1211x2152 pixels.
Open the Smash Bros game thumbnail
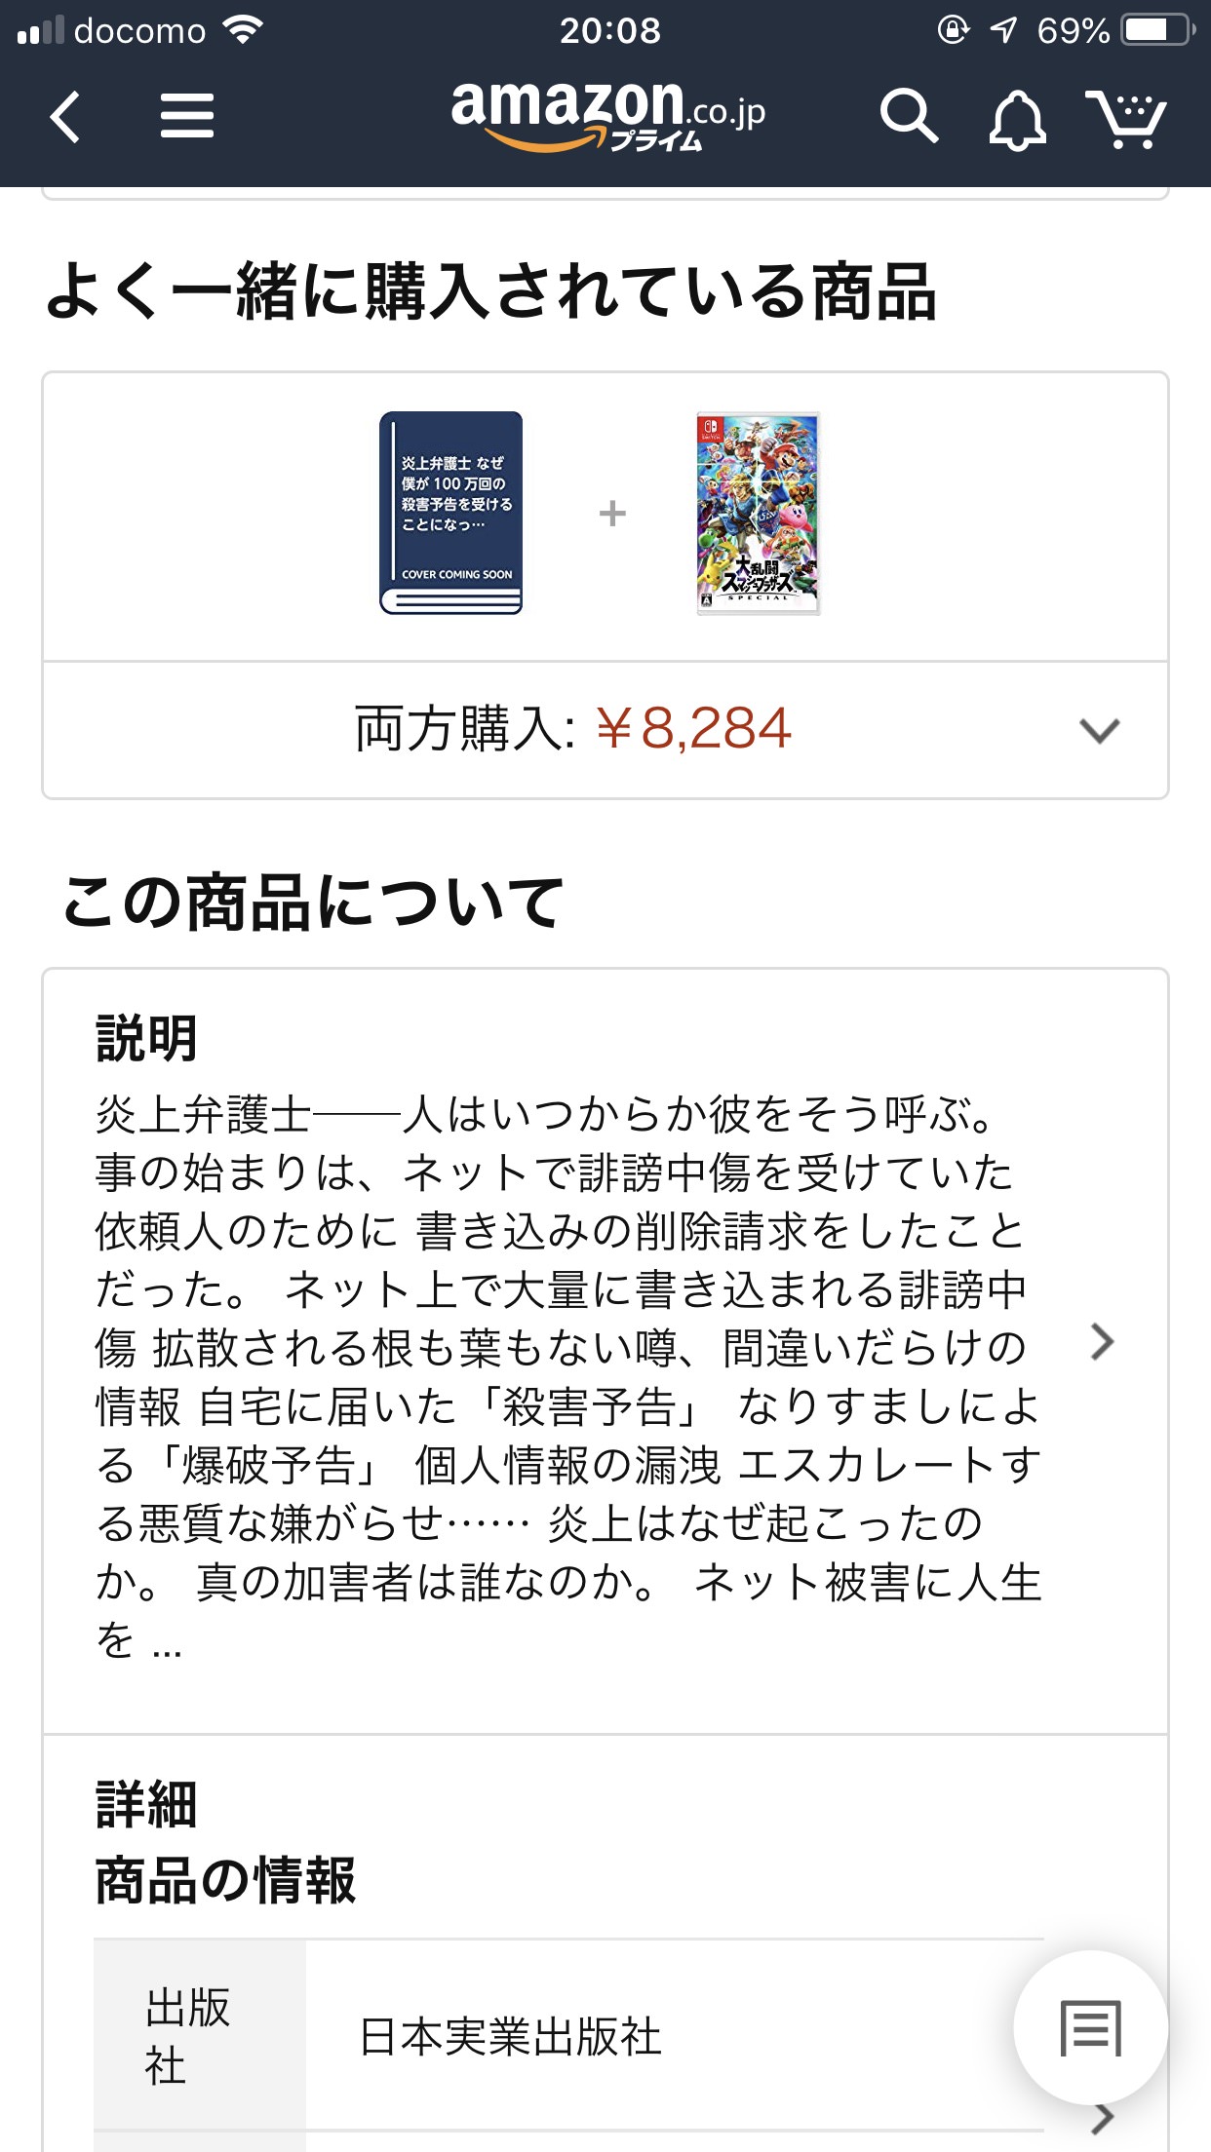coord(758,513)
